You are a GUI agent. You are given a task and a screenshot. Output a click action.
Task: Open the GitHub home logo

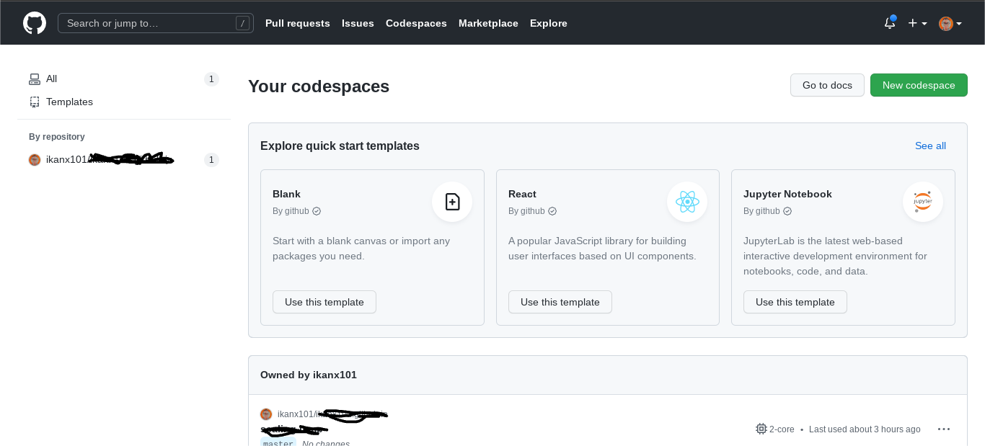(x=35, y=23)
